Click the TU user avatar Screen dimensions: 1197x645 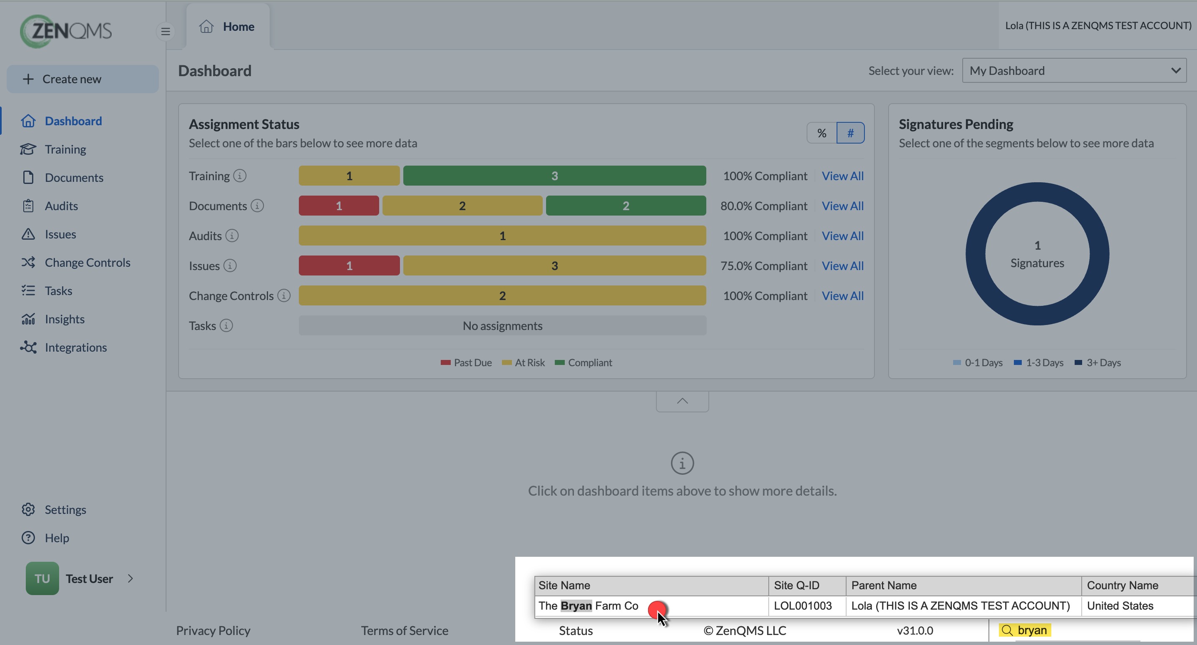[x=42, y=578]
